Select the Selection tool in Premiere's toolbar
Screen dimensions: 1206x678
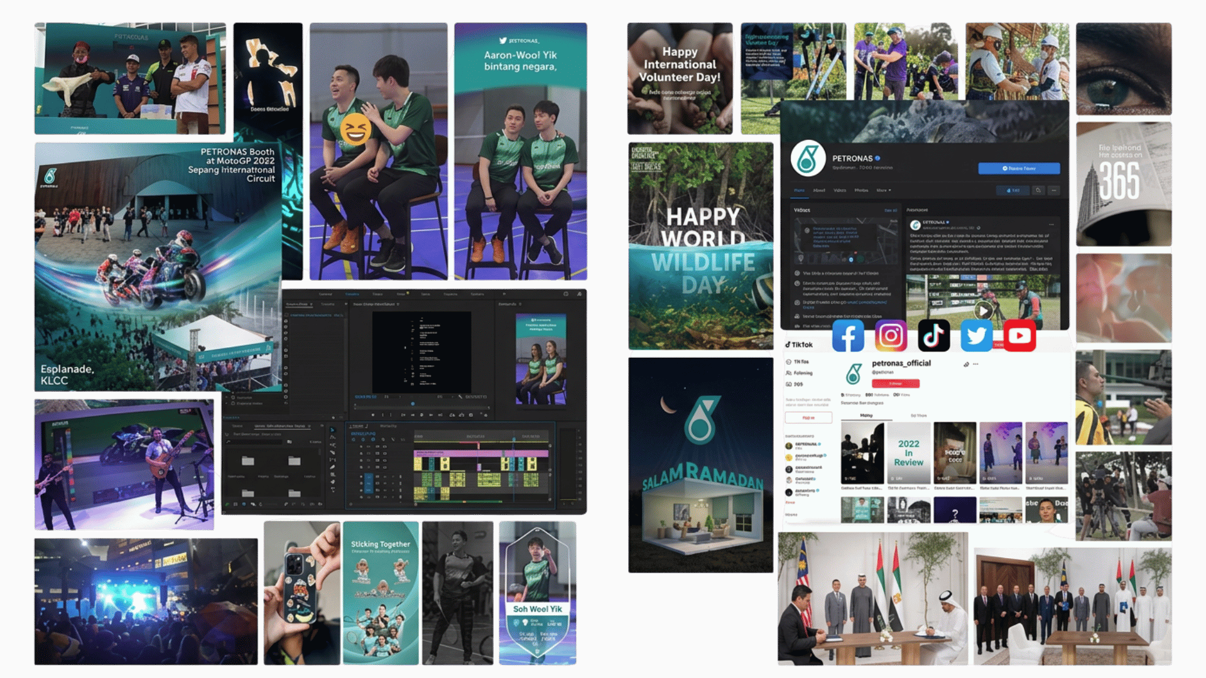coord(332,429)
